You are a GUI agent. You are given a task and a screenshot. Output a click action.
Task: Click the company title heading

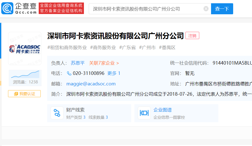[x=116, y=36]
